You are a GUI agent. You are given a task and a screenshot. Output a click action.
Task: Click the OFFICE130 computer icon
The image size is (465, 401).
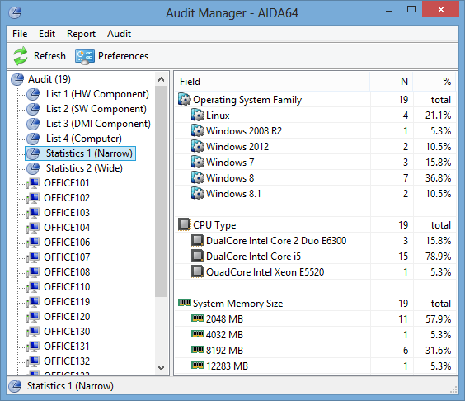pyautogui.click(x=33, y=332)
